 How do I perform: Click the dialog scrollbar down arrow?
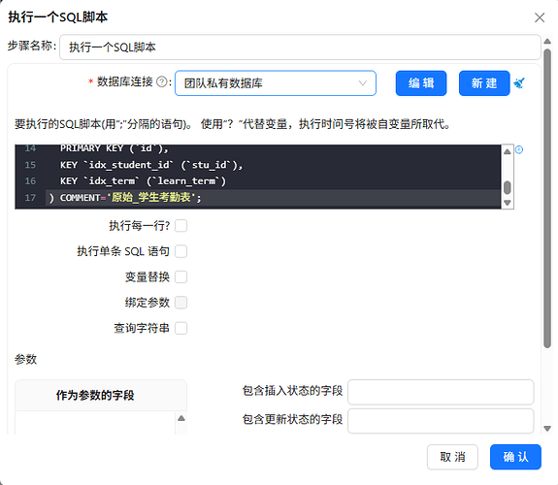pyautogui.click(x=547, y=429)
